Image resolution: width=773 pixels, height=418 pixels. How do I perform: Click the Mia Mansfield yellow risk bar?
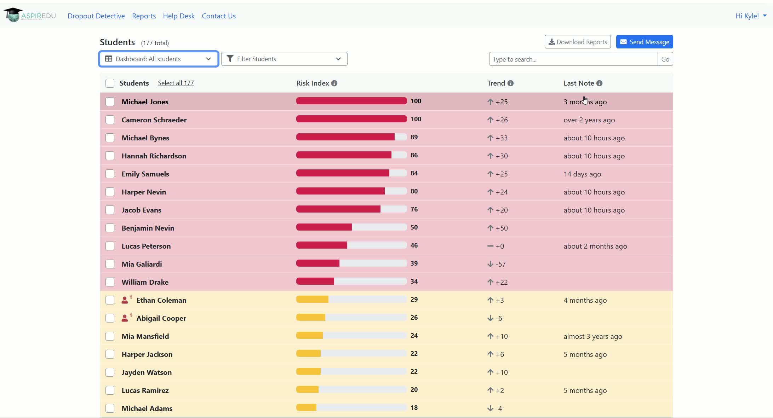351,336
